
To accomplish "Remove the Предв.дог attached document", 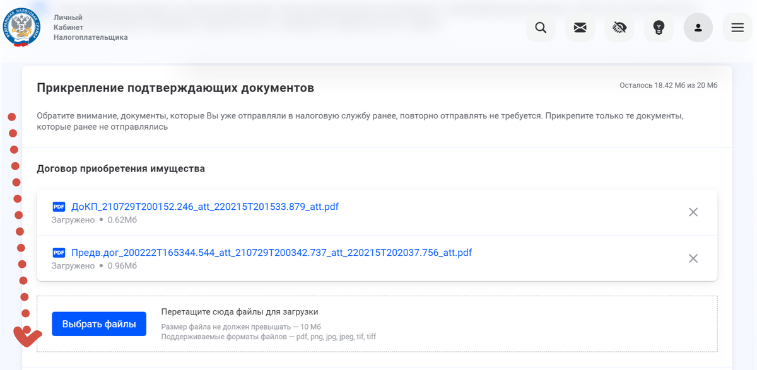I will [693, 258].
